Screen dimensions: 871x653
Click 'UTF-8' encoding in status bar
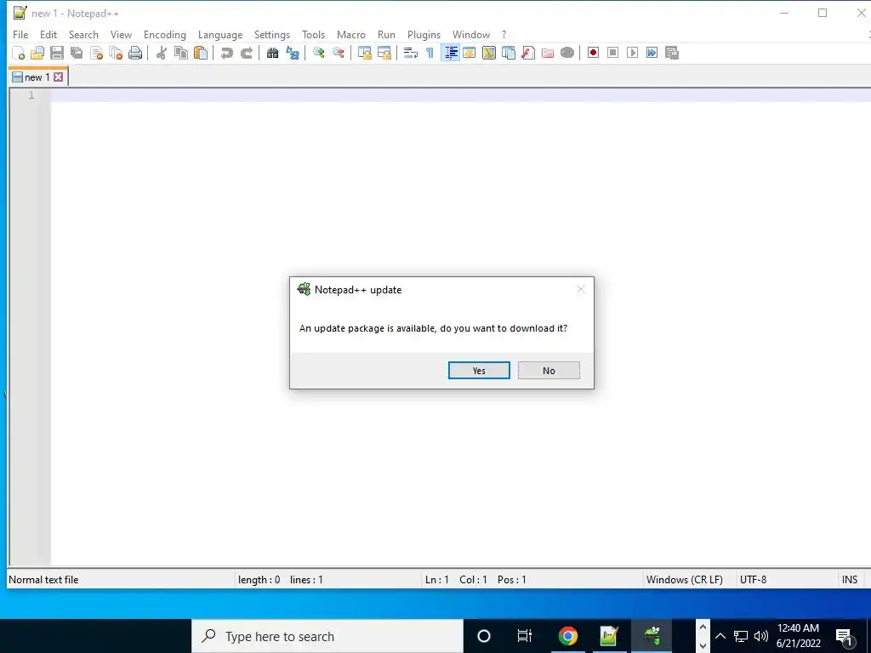754,580
